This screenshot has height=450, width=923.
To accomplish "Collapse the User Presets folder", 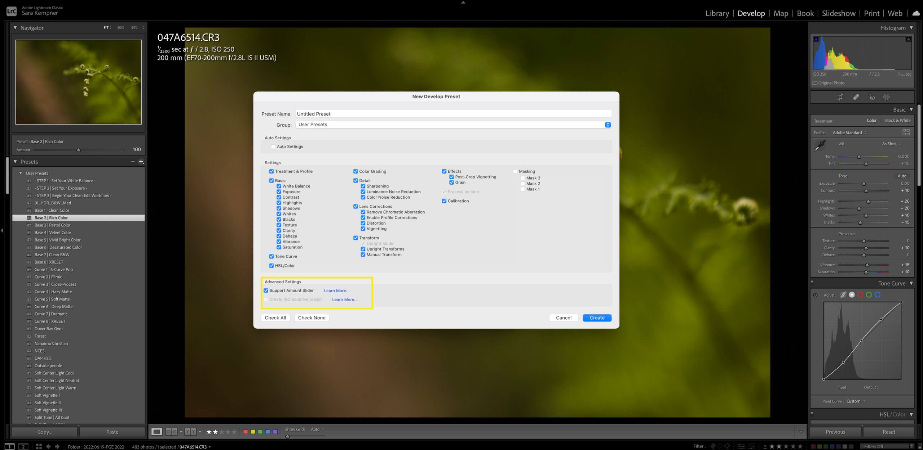I will pos(21,173).
